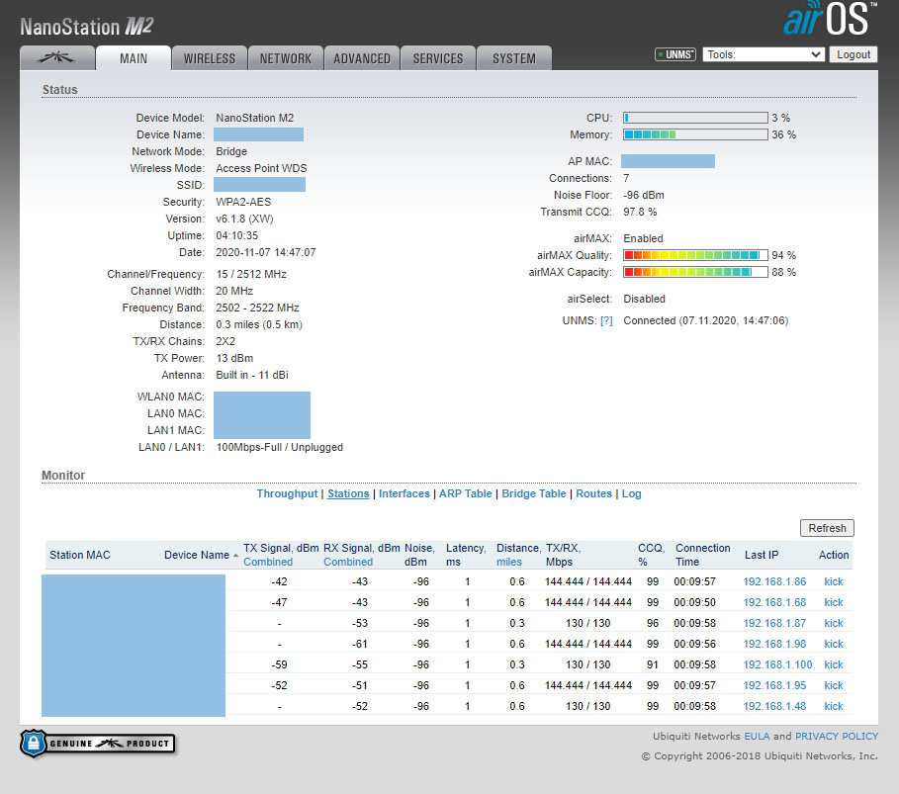Kick station 192.168.1.100
This screenshot has width=899, height=794.
834,664
